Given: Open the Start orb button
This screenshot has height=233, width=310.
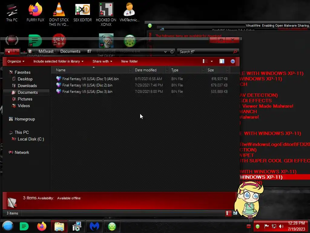Looking at the screenshot, I should [8, 226].
